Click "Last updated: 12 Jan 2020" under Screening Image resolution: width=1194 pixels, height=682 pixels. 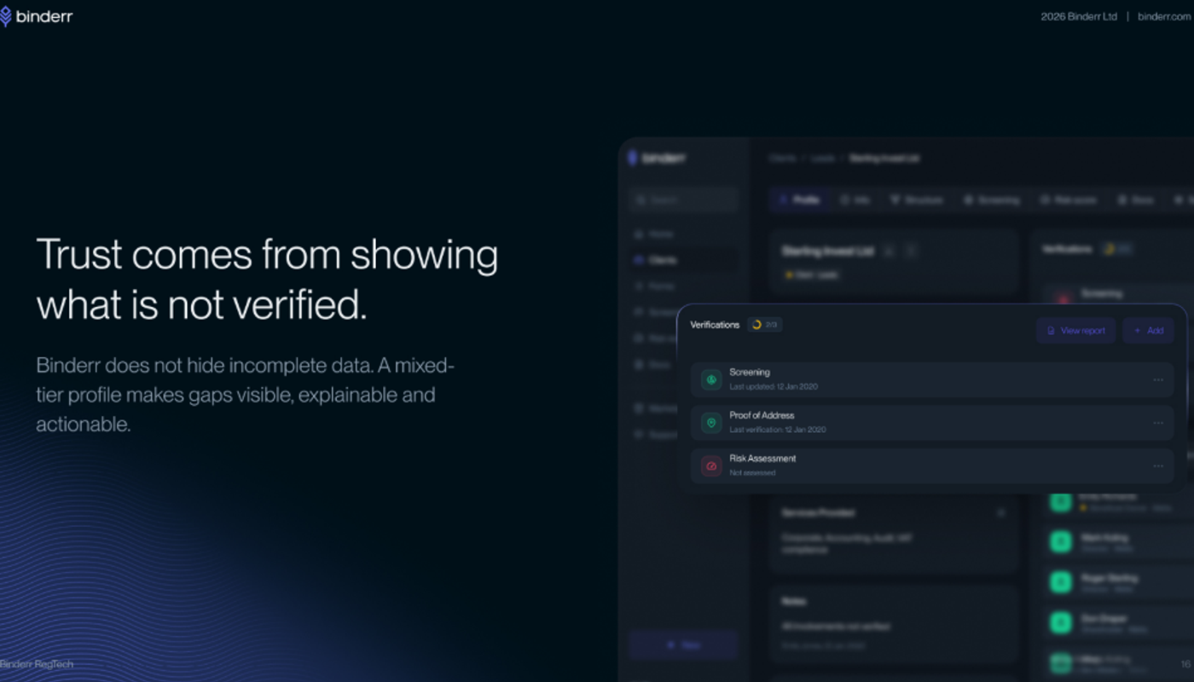coord(774,387)
